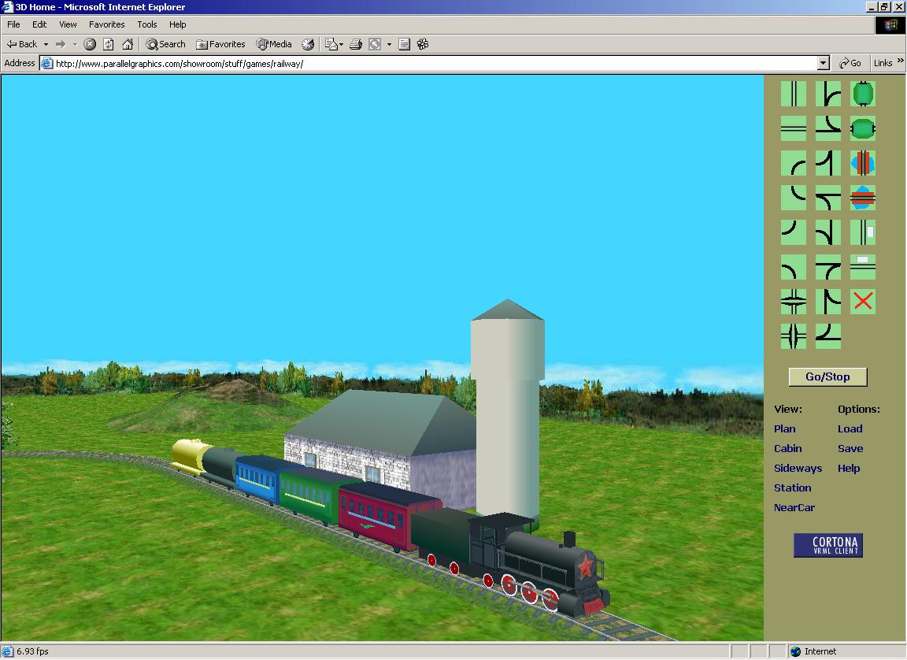Click the black steam locomotive in scene

(x=539, y=563)
